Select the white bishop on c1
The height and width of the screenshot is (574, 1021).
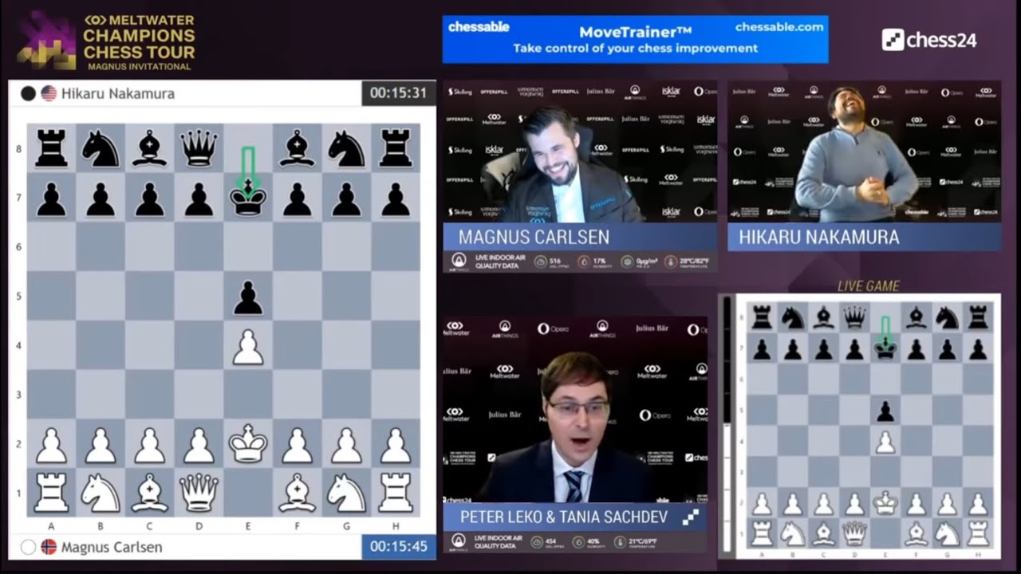pos(149,494)
